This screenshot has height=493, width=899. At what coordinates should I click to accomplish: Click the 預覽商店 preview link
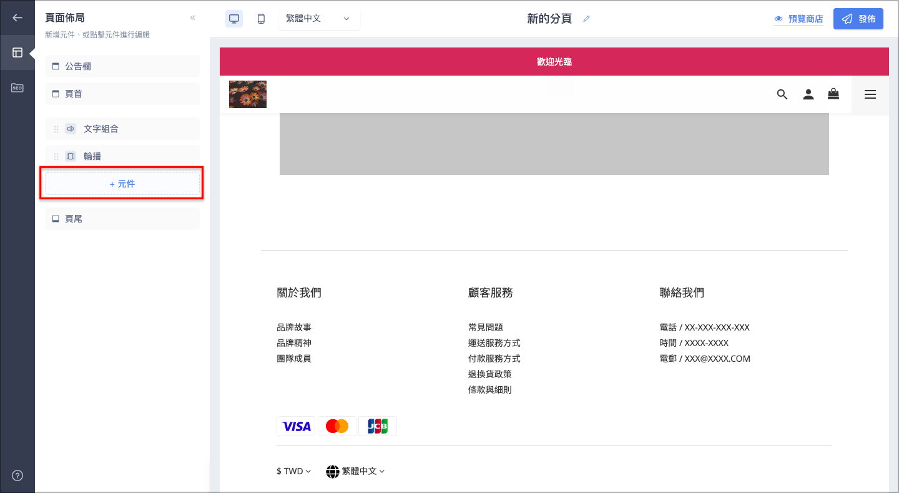(x=798, y=19)
